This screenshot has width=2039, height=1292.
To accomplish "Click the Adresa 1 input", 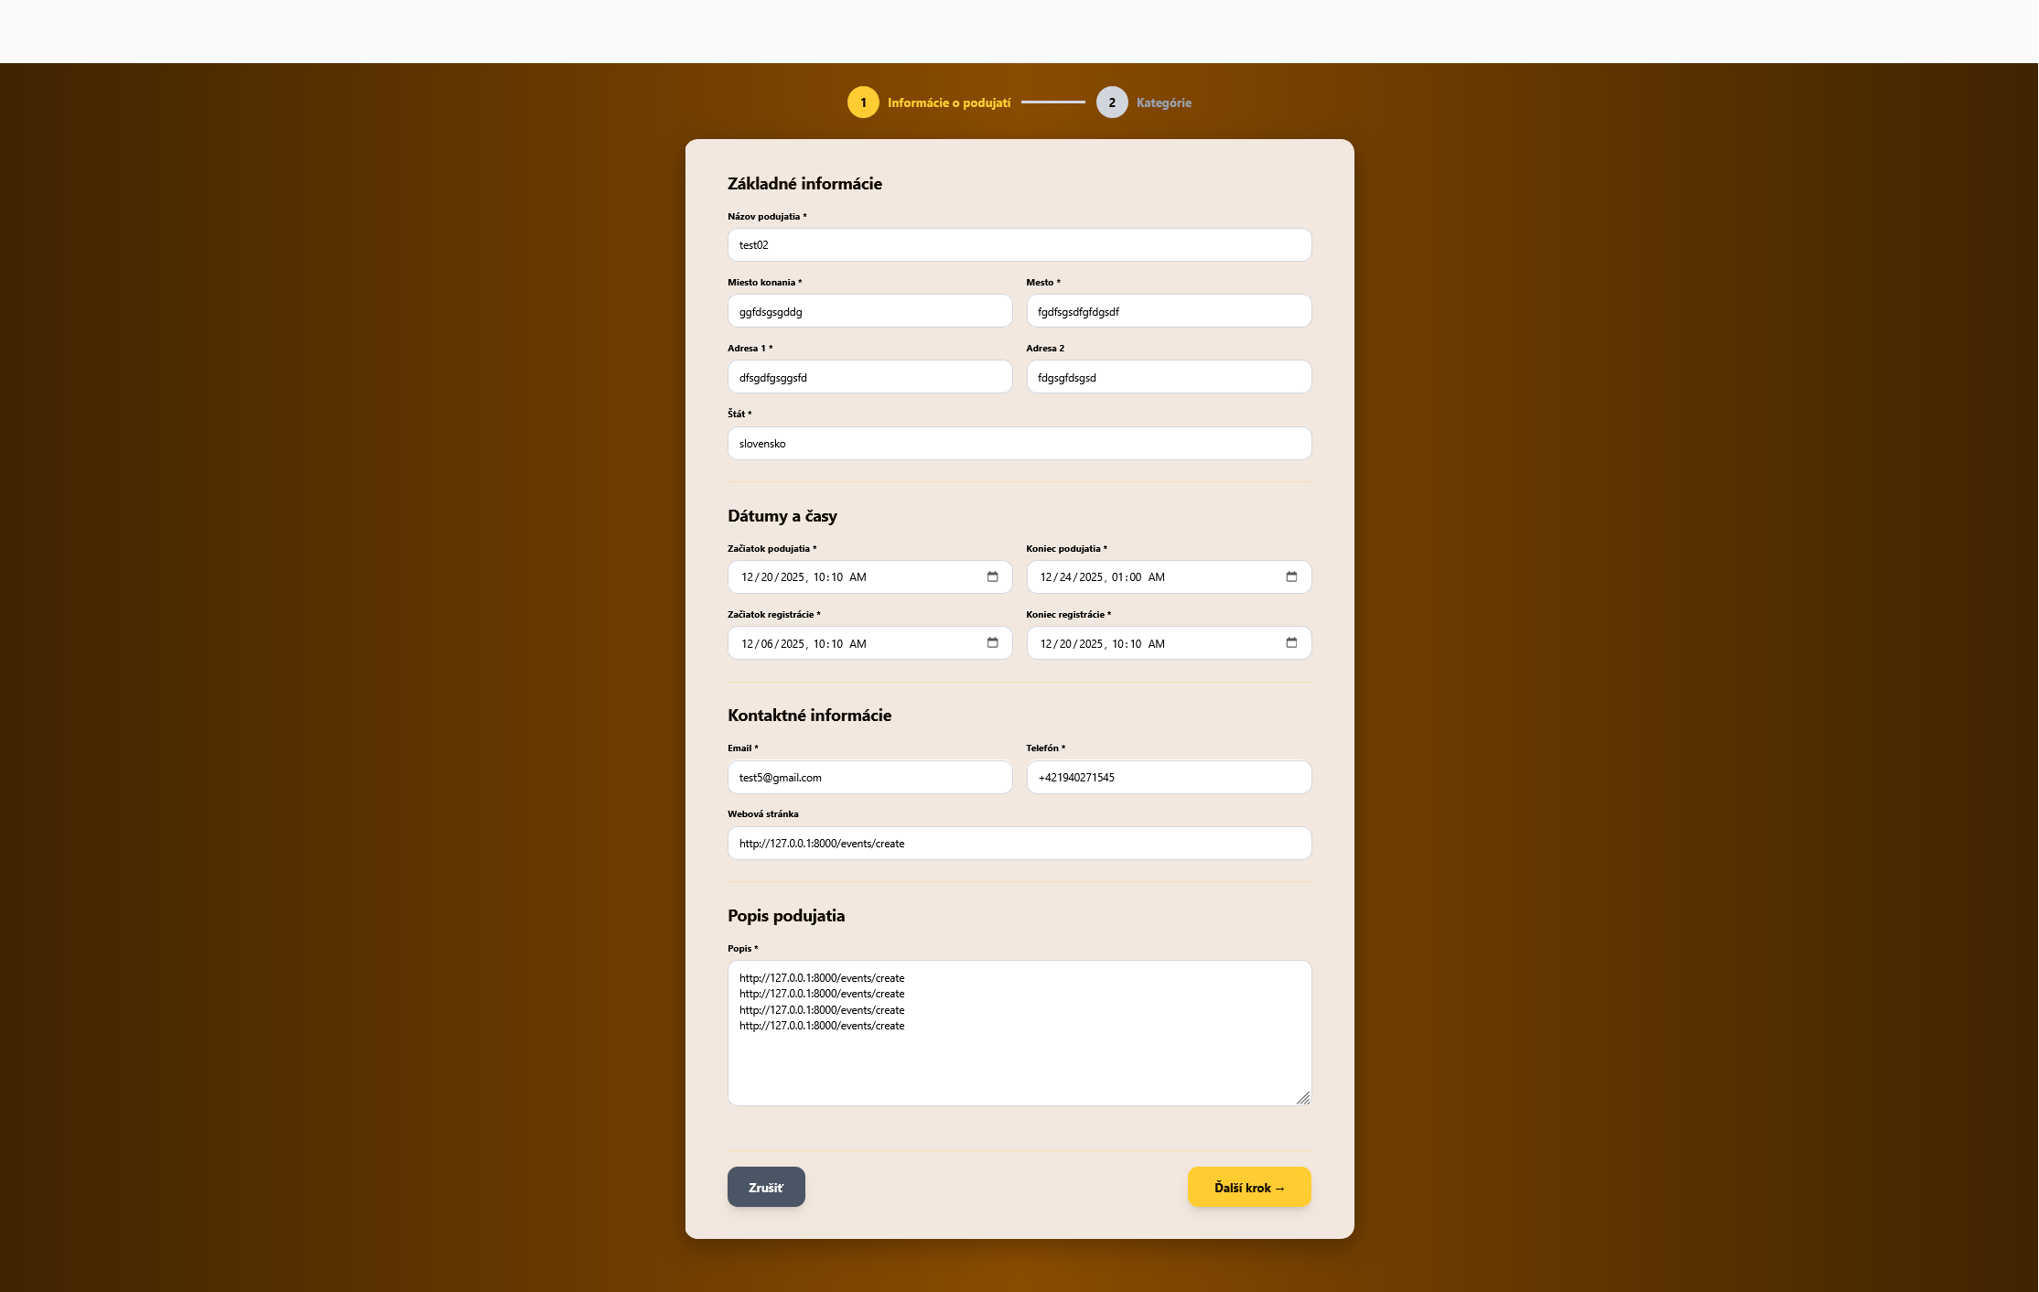I will pos(870,377).
